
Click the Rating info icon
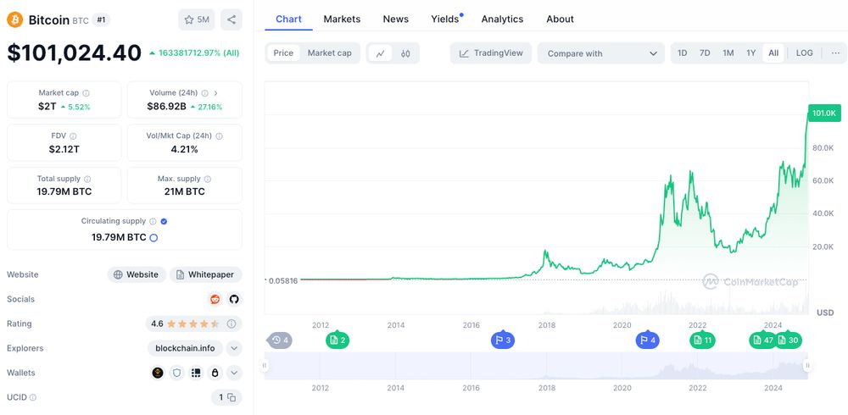tap(232, 324)
